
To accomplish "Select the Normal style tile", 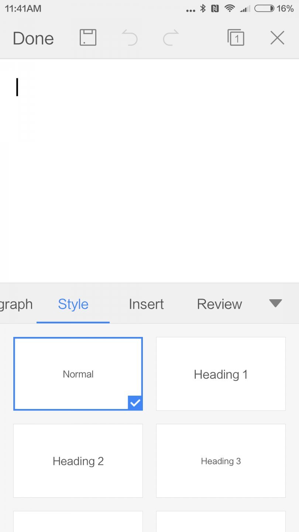I will coord(78,374).
